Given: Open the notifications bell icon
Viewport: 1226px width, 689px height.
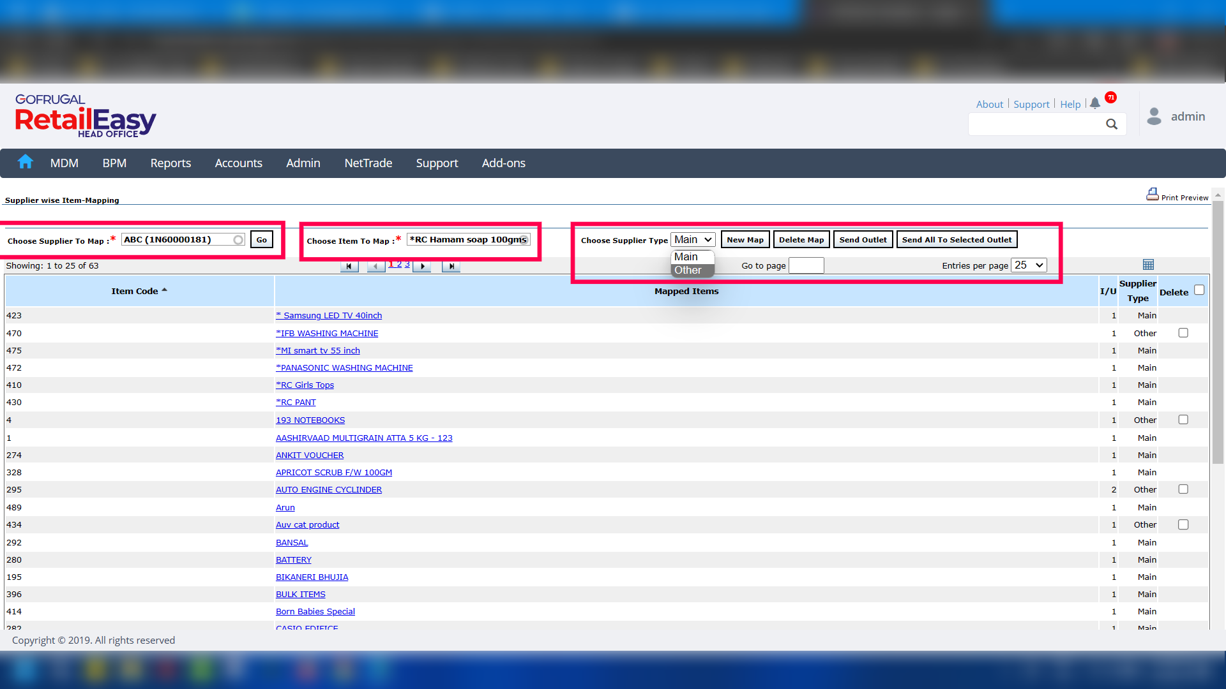Looking at the screenshot, I should point(1095,103).
